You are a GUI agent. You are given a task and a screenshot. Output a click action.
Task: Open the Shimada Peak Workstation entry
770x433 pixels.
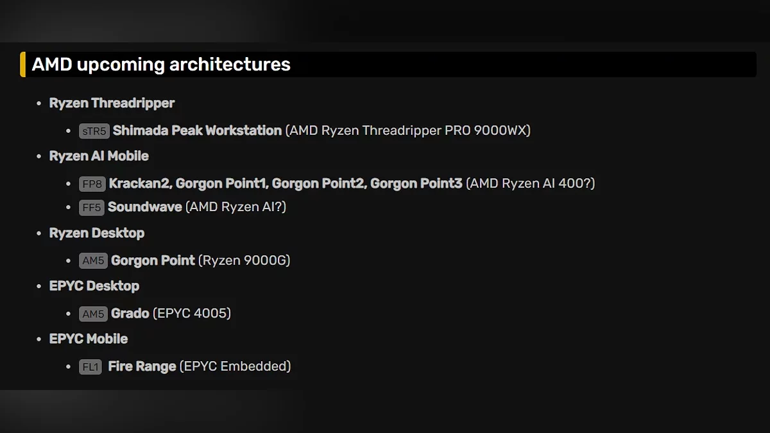[197, 131]
